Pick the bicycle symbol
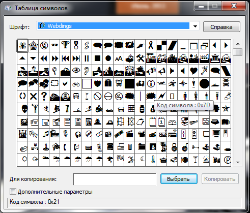This screenshot has width=250, height=213. (x=76, y=84)
